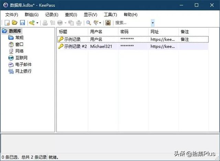
Task: Open the 群组(G) menu
Action: 32,14
